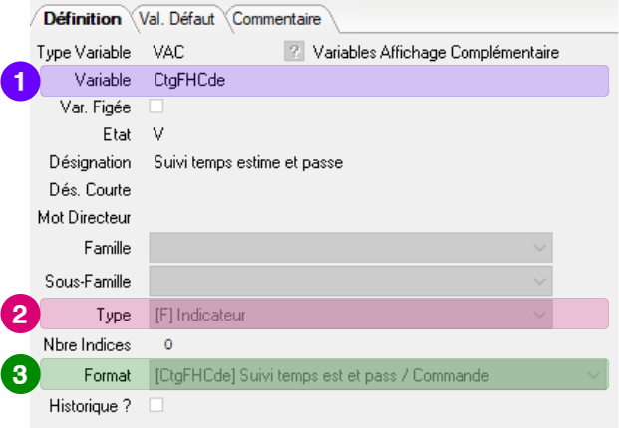Toggle the Historique checkbox

(155, 405)
